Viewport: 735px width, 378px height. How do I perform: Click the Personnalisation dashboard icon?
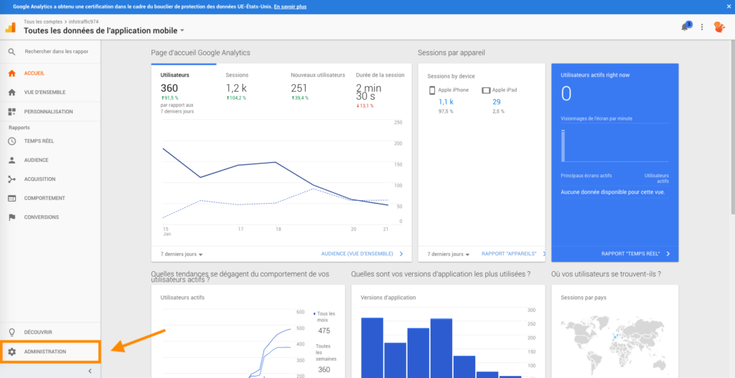click(12, 111)
